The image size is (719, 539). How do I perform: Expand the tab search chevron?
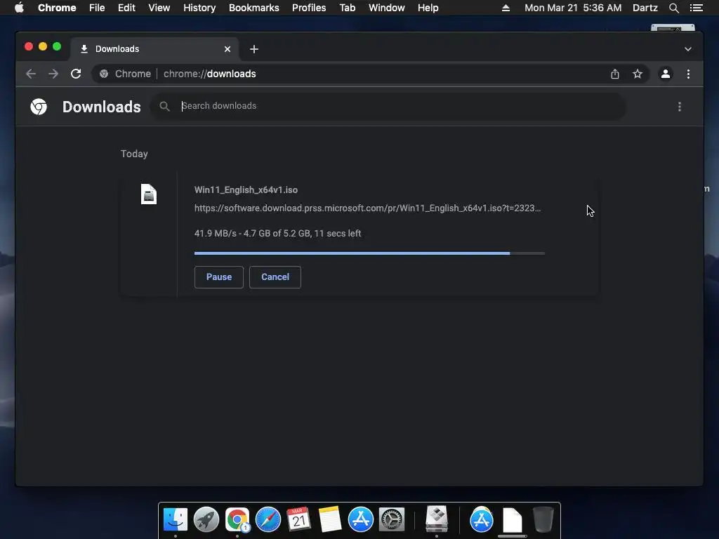pos(688,49)
